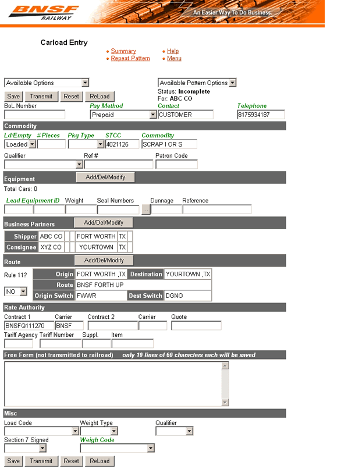Image resolution: width=341 pixels, height=473 pixels.
Task: Click the ellipsis button next to Seal Numbers
Action: pos(145,209)
